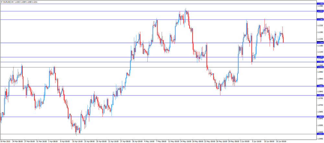Click the 1.0495 price axis label
Image resolution: width=324 pixels, height=143 pixels.
320,139
